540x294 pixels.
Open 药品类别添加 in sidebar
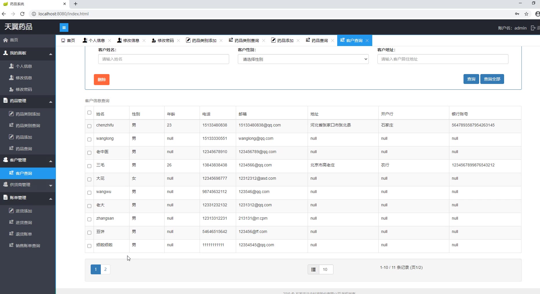click(28, 114)
